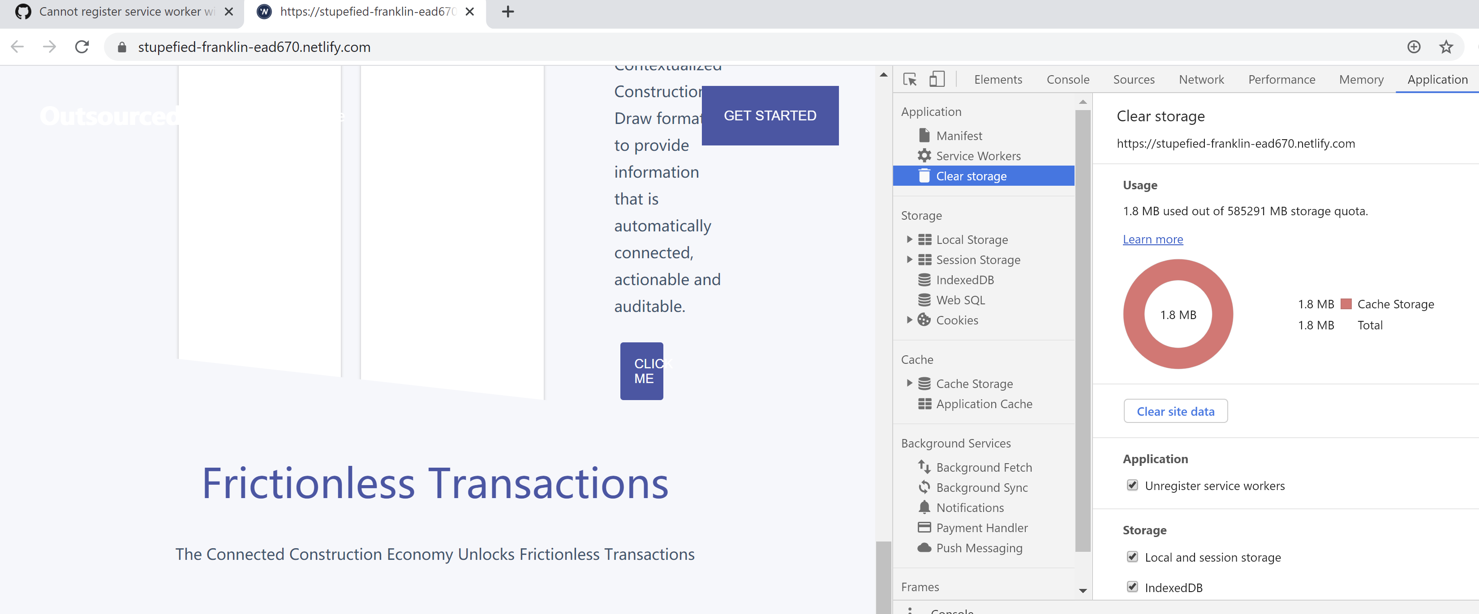Image resolution: width=1479 pixels, height=614 pixels.
Task: Expand Cache Storage entries
Action: tap(909, 384)
